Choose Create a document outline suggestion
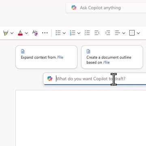 112,57
